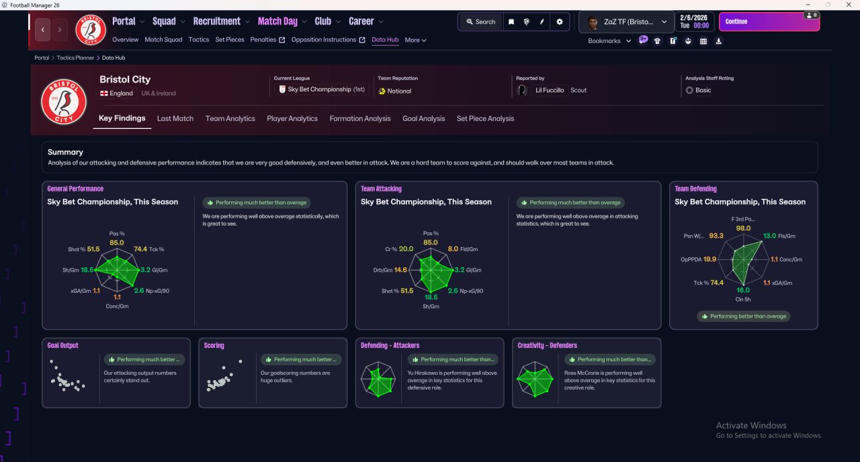Go forward with the right arrow button
860x462 pixels.
[60, 30]
